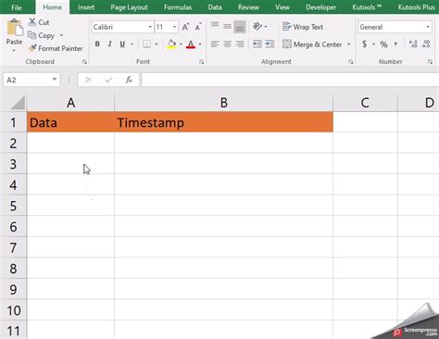This screenshot has height=339, width=439.
Task: Activate Format Painter brush
Action: 56,48
